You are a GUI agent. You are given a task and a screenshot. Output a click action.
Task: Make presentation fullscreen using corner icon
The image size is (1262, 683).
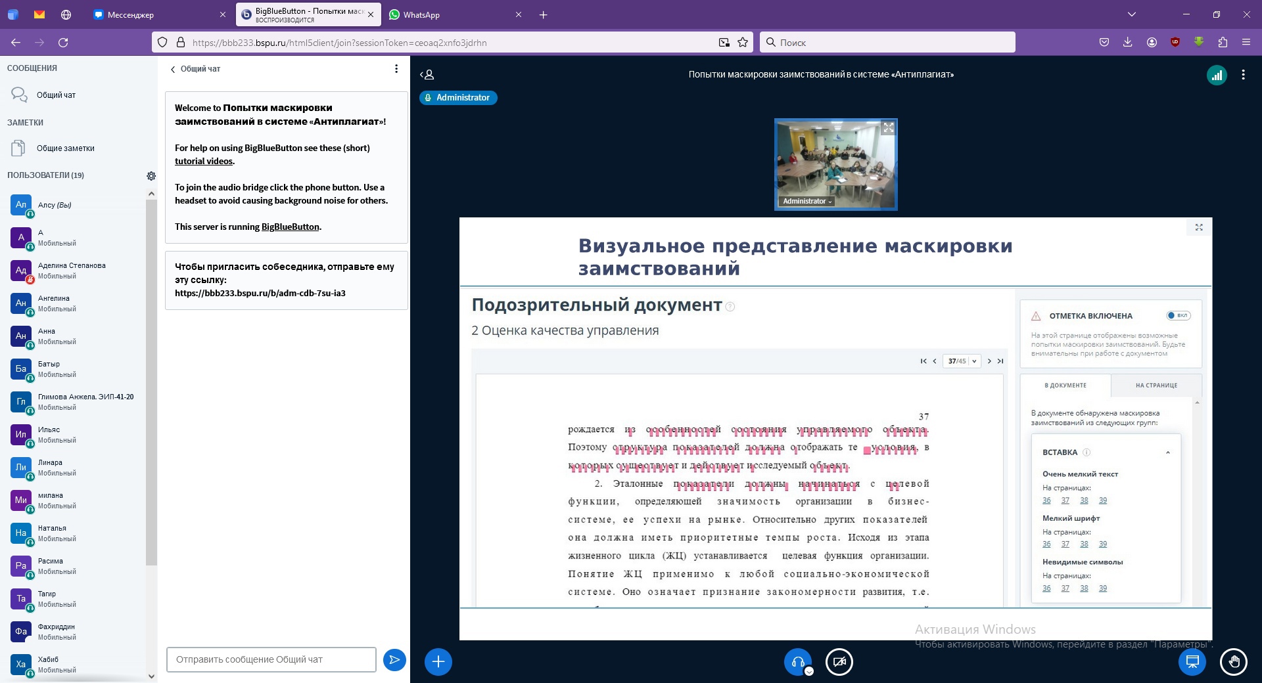click(1199, 227)
